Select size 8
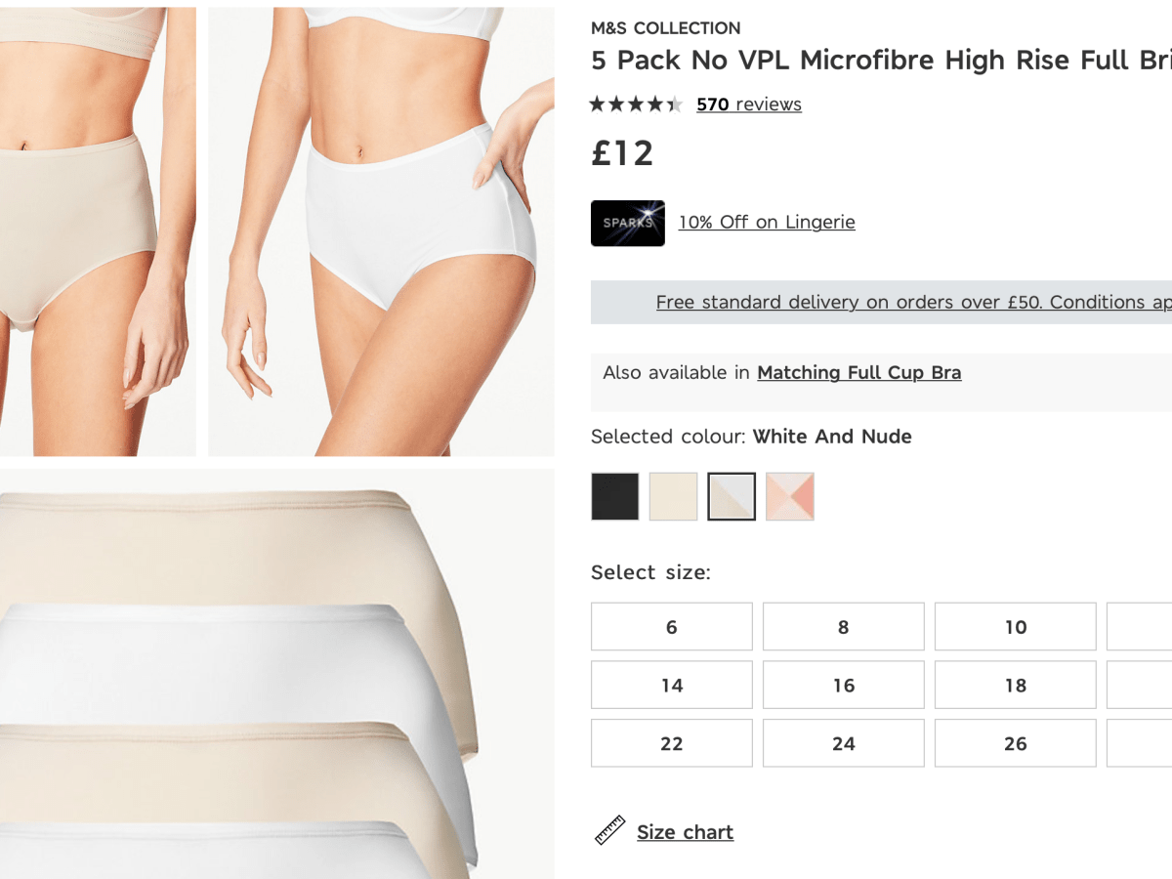 pyautogui.click(x=844, y=627)
